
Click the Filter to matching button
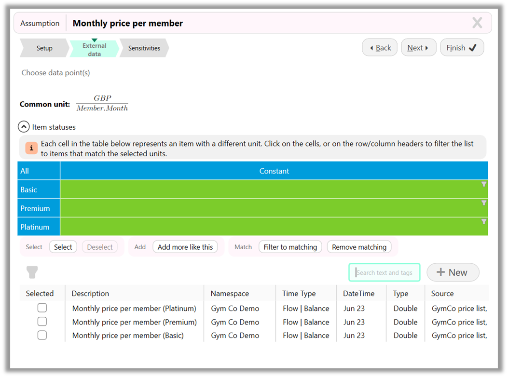[290, 246]
